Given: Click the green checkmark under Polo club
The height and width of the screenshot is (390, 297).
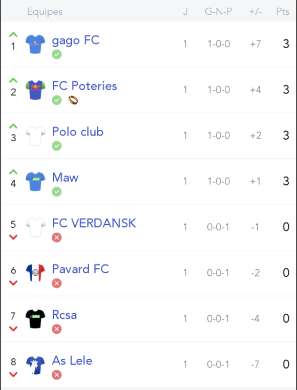Looking at the screenshot, I should (x=57, y=146).
